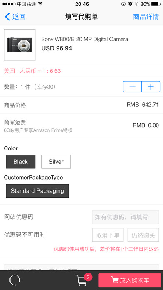Increase quantity with the plus button
163x290 pixels.
151,87
